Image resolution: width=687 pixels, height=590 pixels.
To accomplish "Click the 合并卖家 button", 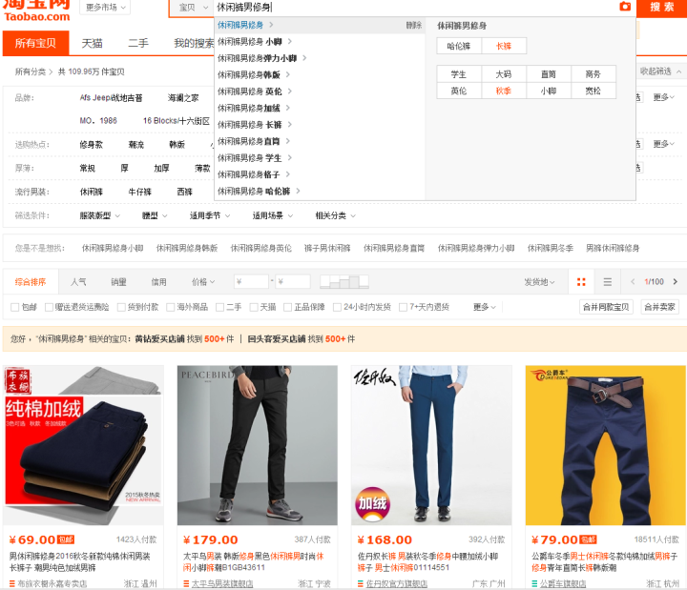I will tap(660, 307).
